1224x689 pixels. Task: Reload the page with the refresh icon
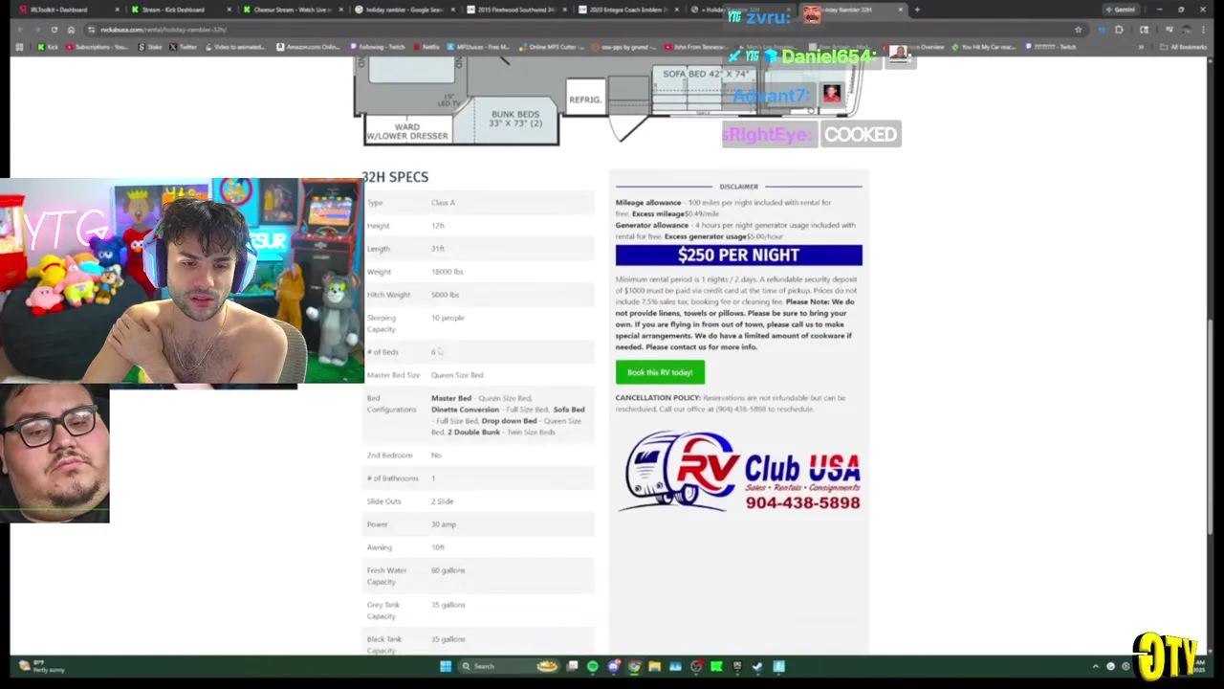[54, 30]
